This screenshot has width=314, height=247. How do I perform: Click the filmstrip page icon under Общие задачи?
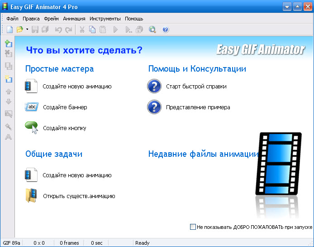click(x=31, y=175)
